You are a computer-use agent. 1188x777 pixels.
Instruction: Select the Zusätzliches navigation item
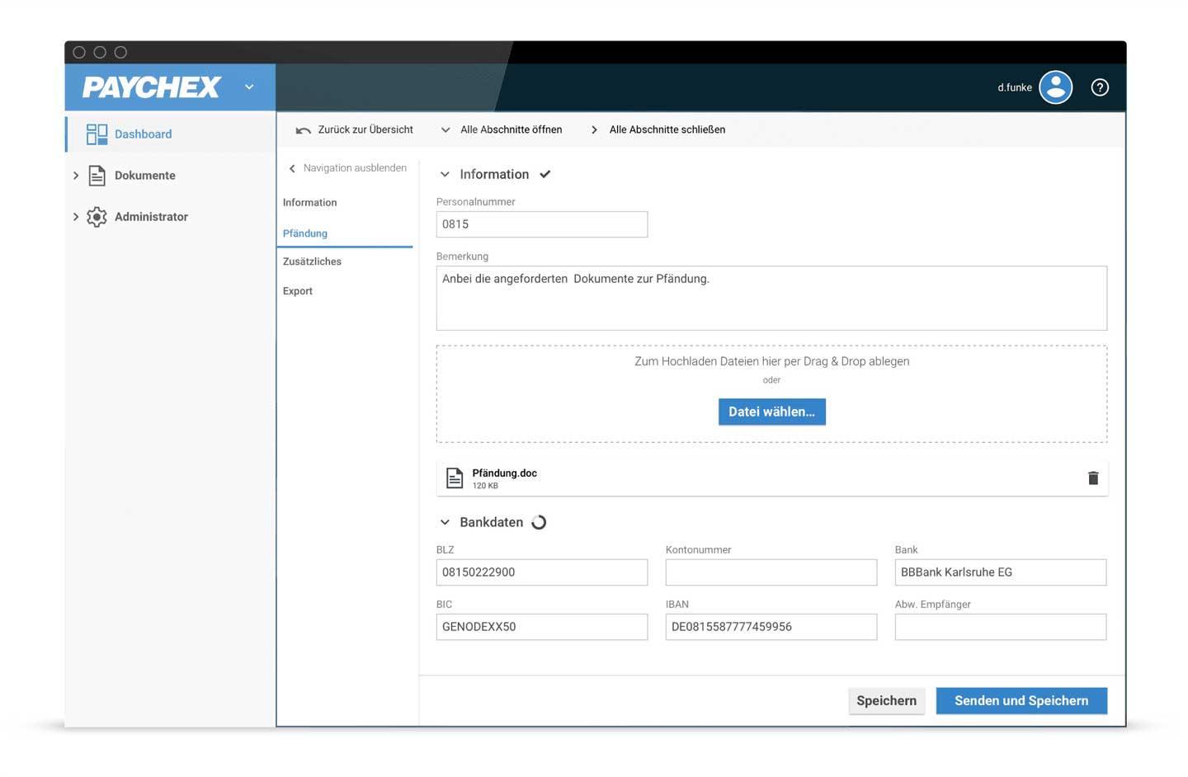(x=312, y=261)
